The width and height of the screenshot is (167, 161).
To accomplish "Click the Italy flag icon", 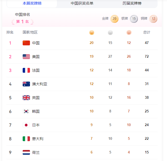I will tap(26, 139).
